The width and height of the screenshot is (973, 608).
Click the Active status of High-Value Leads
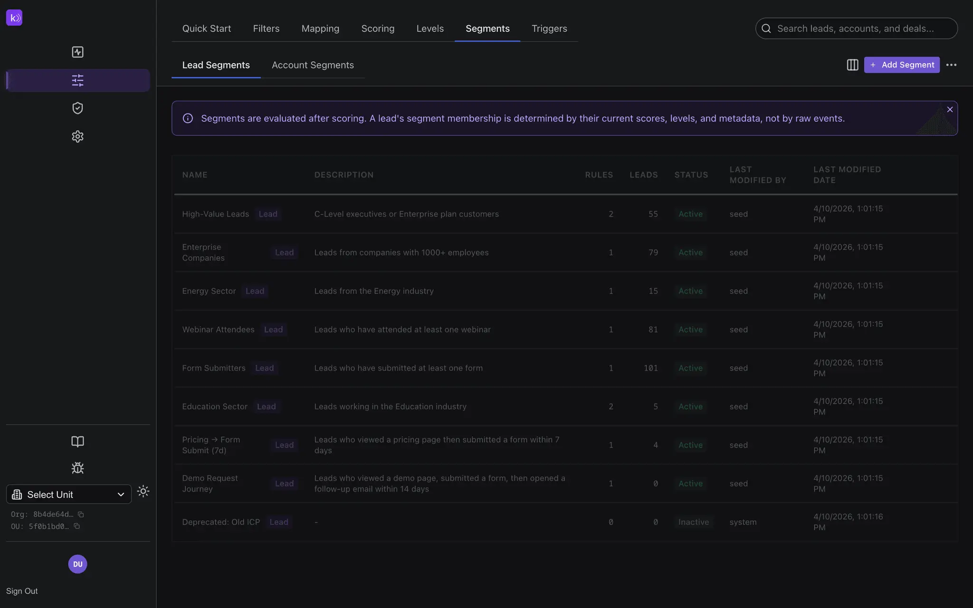[x=690, y=214]
